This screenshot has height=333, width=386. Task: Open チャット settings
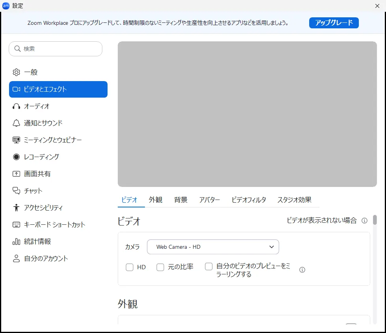[58, 191]
